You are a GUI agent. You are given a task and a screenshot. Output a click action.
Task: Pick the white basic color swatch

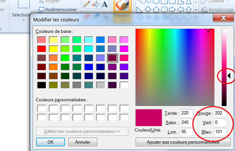(x=124, y=85)
